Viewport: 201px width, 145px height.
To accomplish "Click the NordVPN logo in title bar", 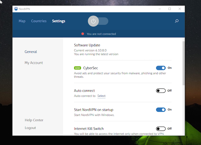I will coord(16,9).
